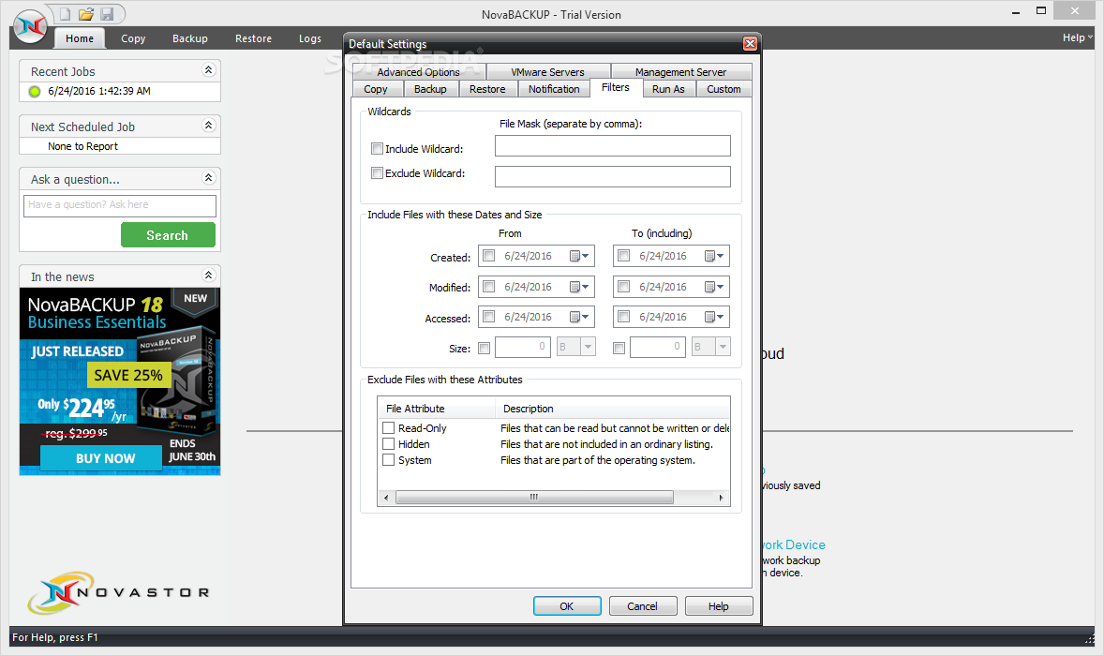Switch to the VMware Servers tab
Viewport: 1104px width, 656px height.
click(x=547, y=72)
